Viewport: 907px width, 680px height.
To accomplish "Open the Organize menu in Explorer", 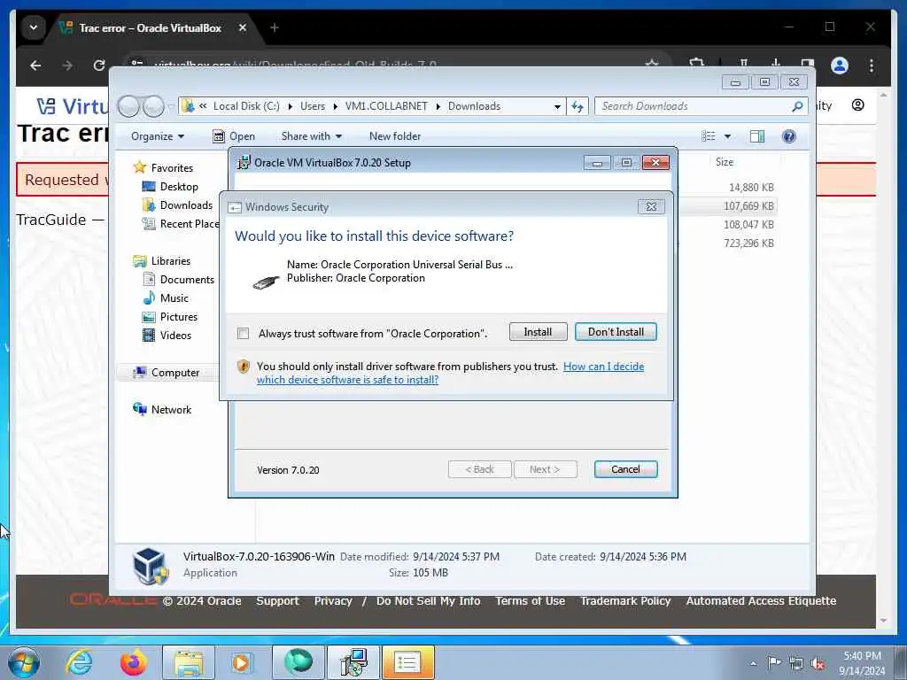I will [x=158, y=136].
